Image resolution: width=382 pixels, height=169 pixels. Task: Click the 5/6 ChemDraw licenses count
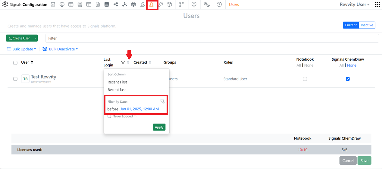(345, 149)
